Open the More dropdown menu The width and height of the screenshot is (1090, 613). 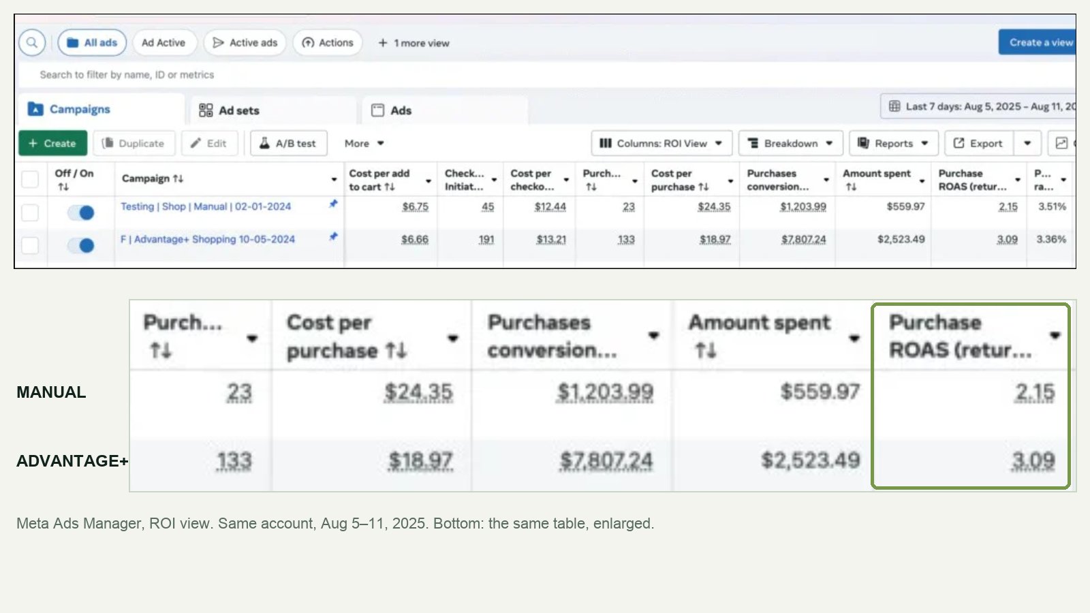(x=364, y=143)
